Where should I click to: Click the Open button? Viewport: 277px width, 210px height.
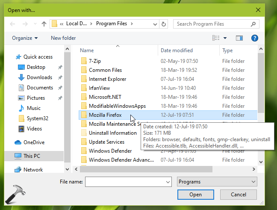195,195
